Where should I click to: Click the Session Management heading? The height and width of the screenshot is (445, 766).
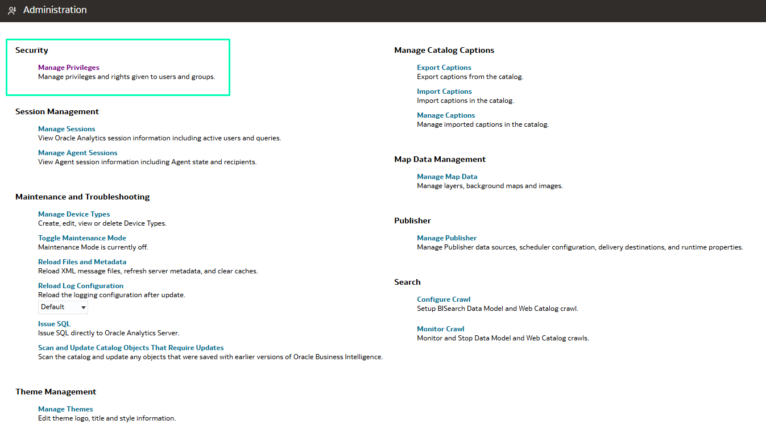(x=57, y=112)
